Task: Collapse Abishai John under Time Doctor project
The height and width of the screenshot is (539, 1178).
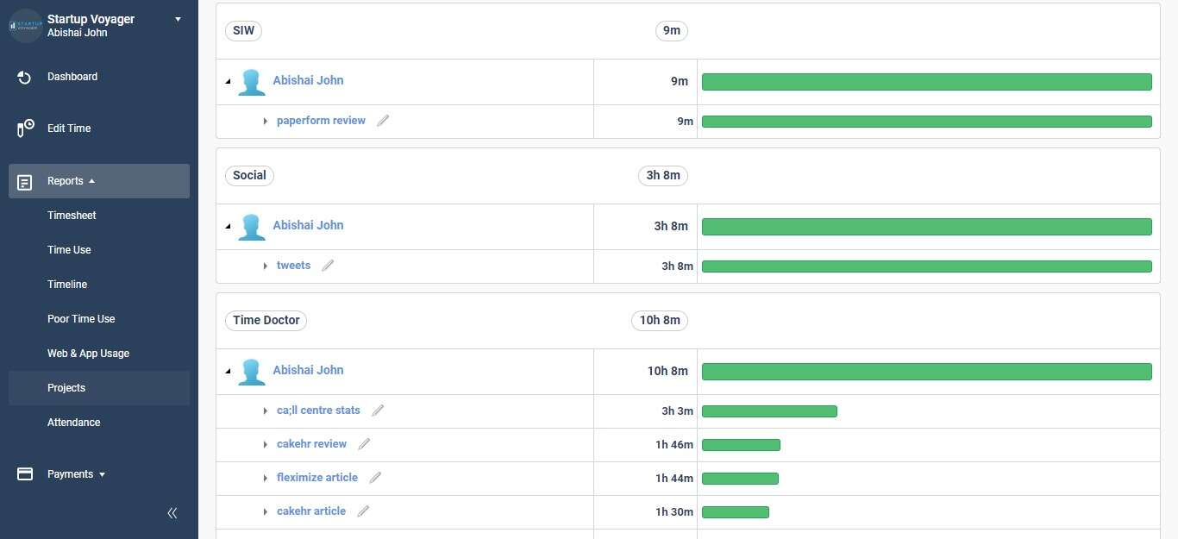Action: [x=228, y=370]
